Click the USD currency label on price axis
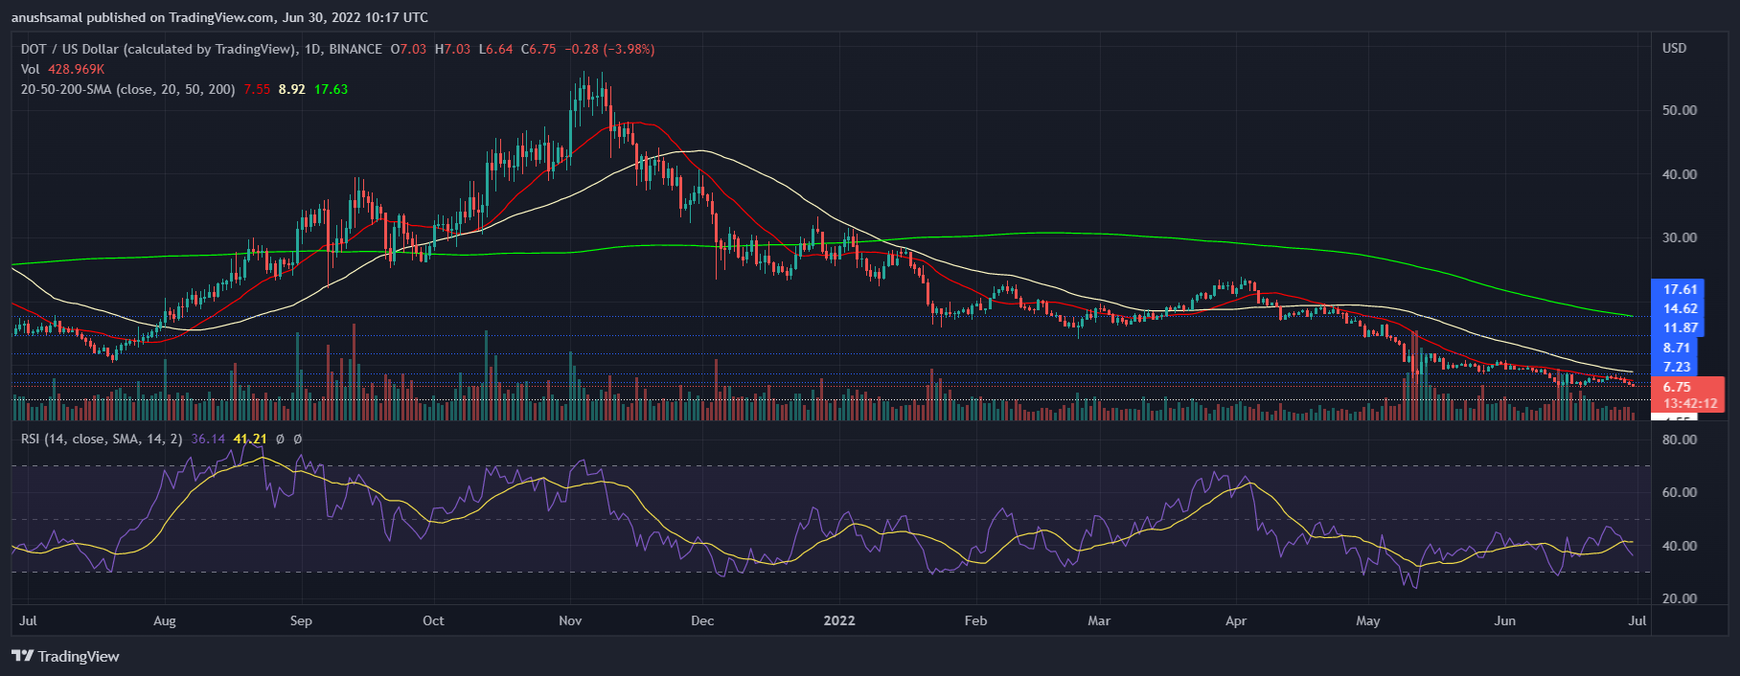The height and width of the screenshot is (676, 1740). (1674, 48)
